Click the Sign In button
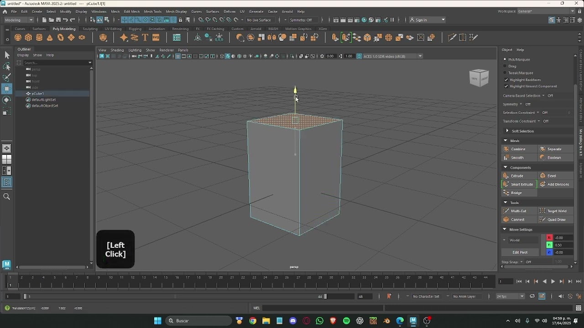 pyautogui.click(x=427, y=20)
